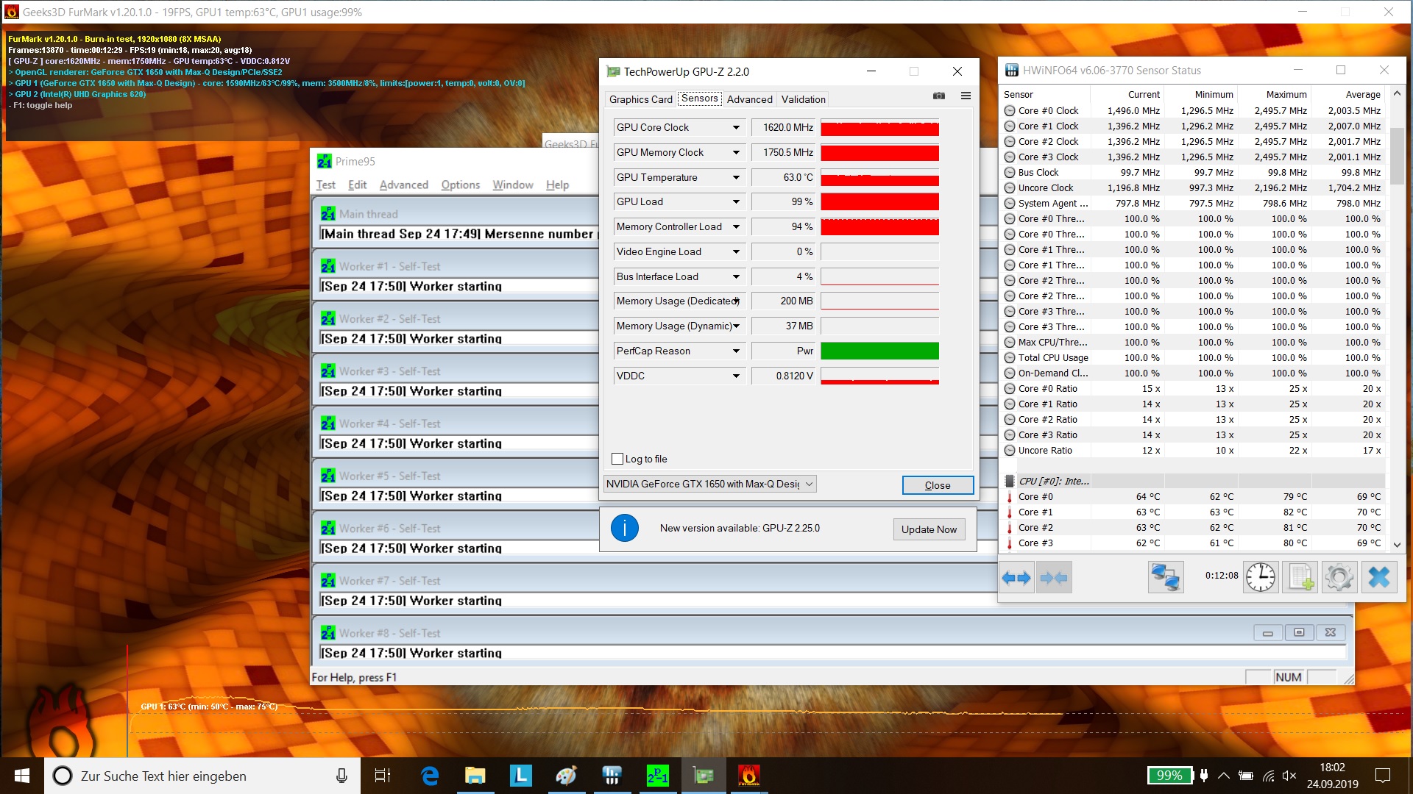Click GPU-Z screenshot camera icon
The image size is (1413, 794).
(x=939, y=96)
